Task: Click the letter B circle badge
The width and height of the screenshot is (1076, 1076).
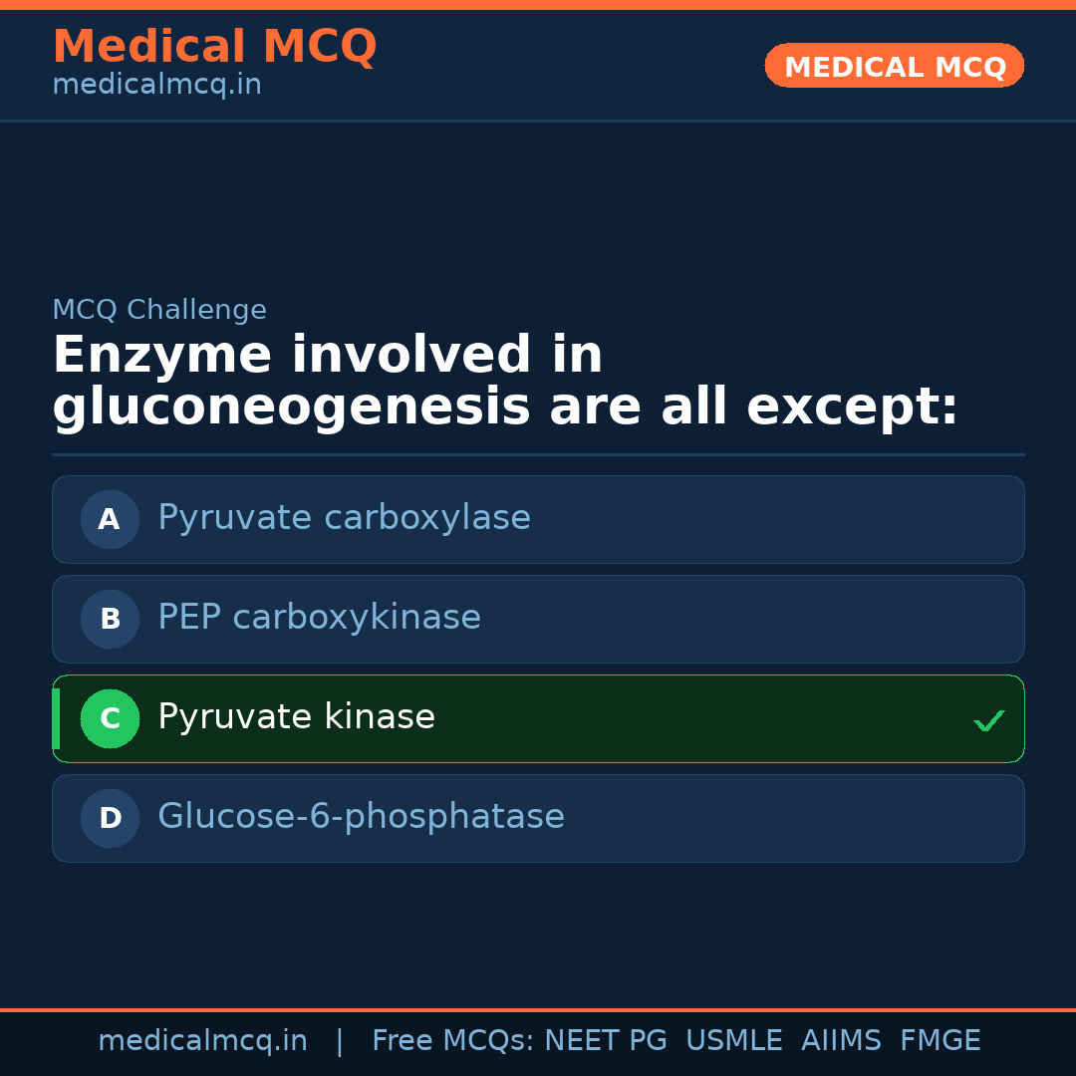Action: [110, 619]
